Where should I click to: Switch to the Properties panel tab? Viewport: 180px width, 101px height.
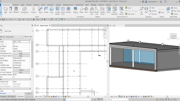pos(20,97)
